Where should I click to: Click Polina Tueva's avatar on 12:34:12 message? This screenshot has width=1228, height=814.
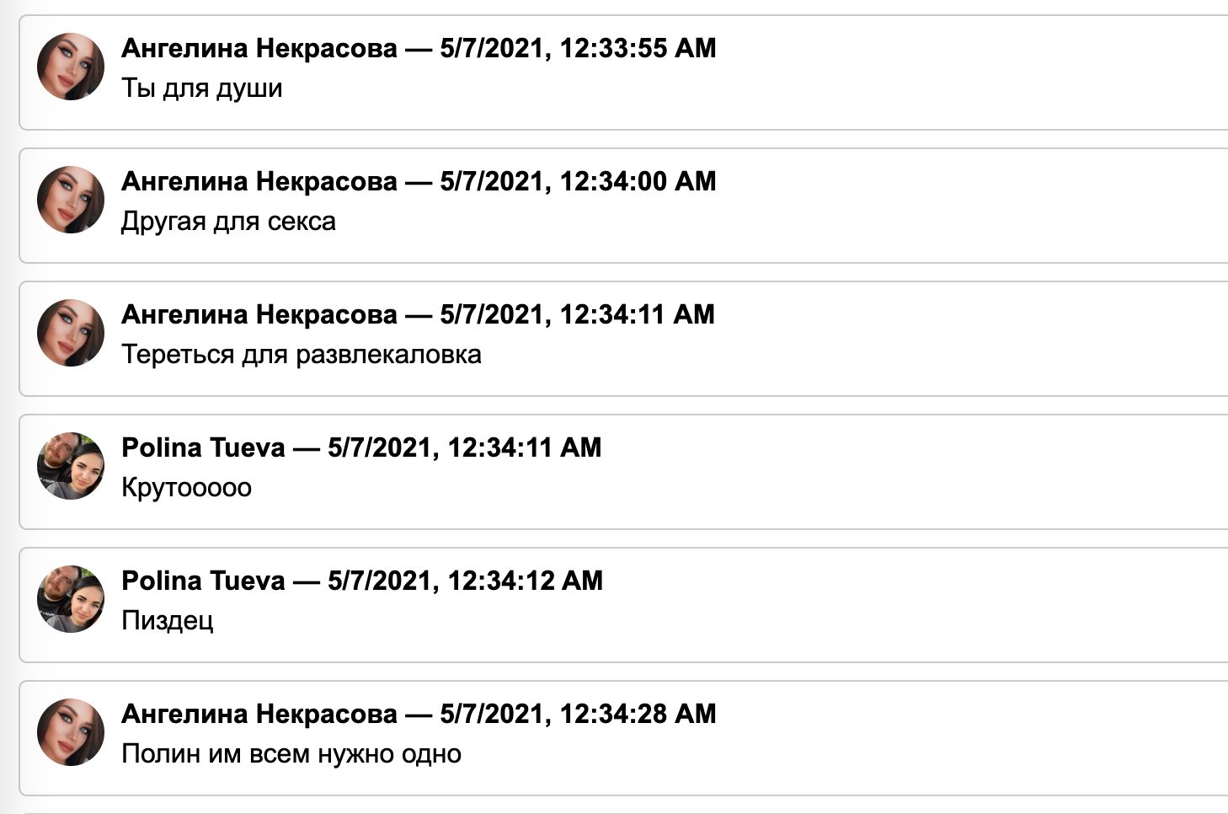71,599
